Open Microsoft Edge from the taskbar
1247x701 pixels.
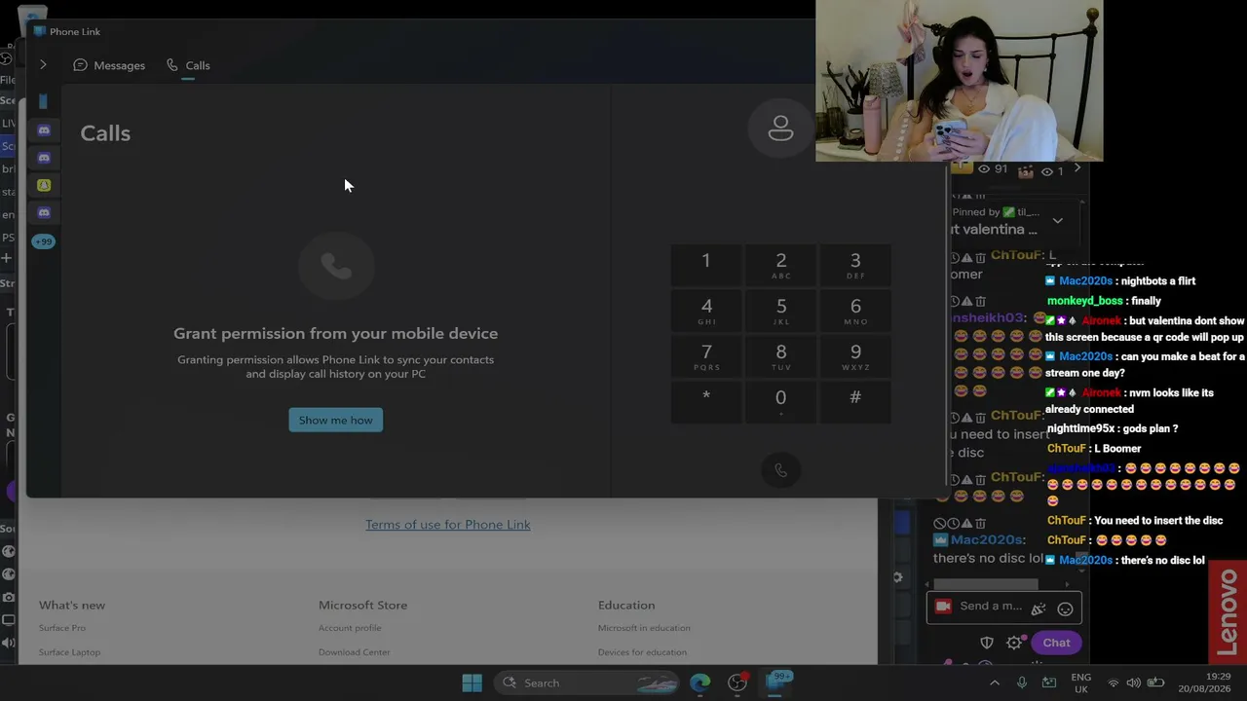coord(700,683)
